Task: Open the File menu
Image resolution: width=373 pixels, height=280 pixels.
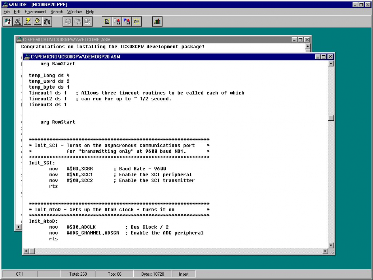Action: coord(6,12)
